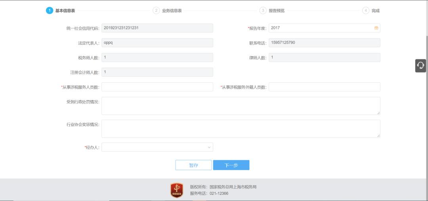Click step 2 circle 业务信息表

click(156, 11)
